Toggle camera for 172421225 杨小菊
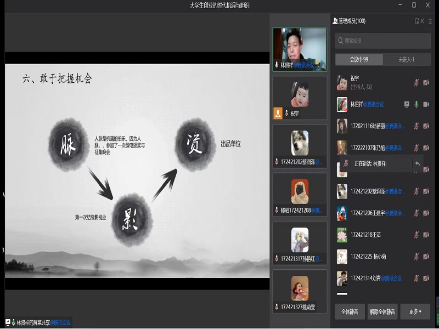 coord(426,256)
